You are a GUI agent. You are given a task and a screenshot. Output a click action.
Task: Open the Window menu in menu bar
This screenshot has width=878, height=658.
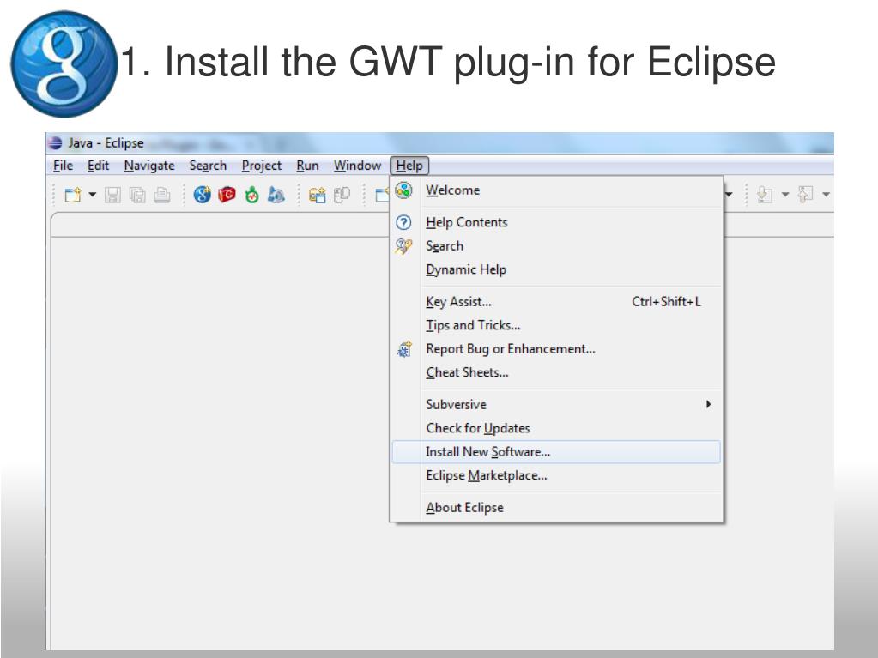coord(357,166)
